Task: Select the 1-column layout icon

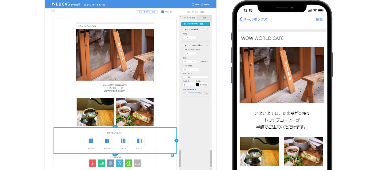Action: point(91,141)
